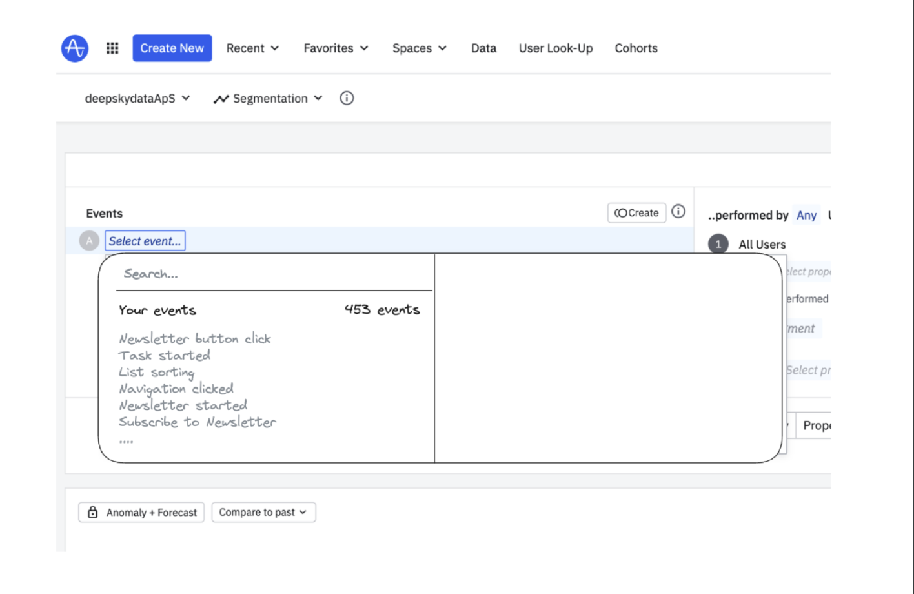The width and height of the screenshot is (914, 594).
Task: Select the Task started event
Action: (165, 355)
